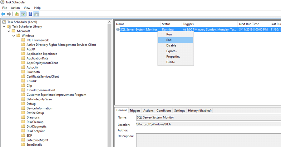Screen dimensions: 281x147
Task: Choose Properties from the context menu
Action: coord(175,56)
